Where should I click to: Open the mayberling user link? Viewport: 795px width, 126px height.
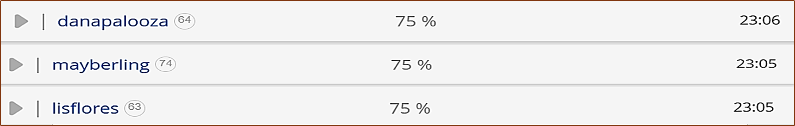pyautogui.click(x=101, y=65)
